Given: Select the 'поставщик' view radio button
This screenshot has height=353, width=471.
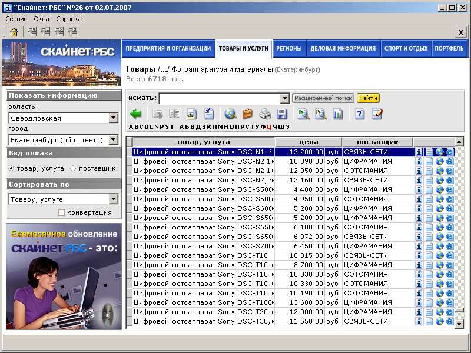Looking at the screenshot, I should [x=73, y=168].
